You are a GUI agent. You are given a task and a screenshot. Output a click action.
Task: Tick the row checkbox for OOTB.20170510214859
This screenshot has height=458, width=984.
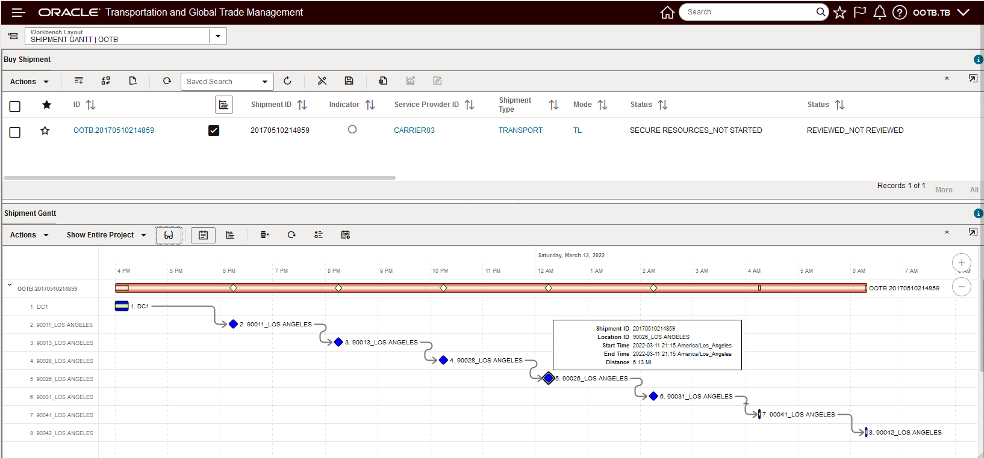(15, 132)
